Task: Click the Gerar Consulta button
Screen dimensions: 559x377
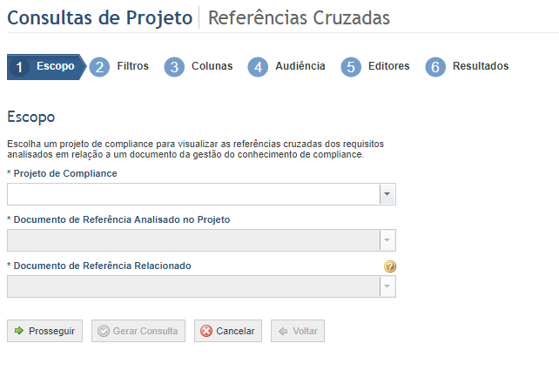Action: (138, 331)
